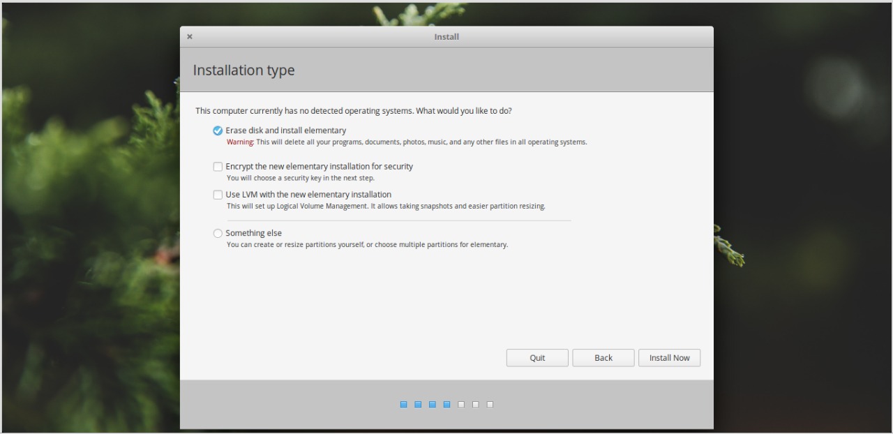
Task: Uncheck the Encrypt installation checkbox
Action: tap(218, 166)
